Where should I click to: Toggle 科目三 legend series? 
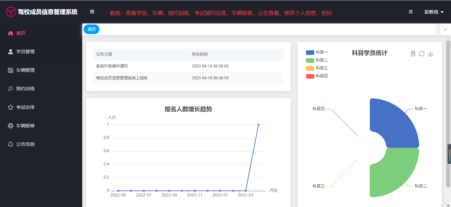pos(317,68)
